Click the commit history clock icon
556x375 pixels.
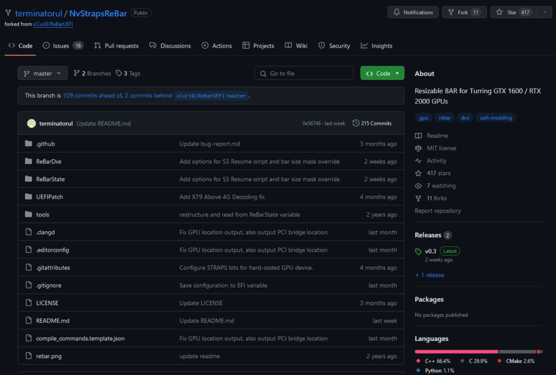356,123
